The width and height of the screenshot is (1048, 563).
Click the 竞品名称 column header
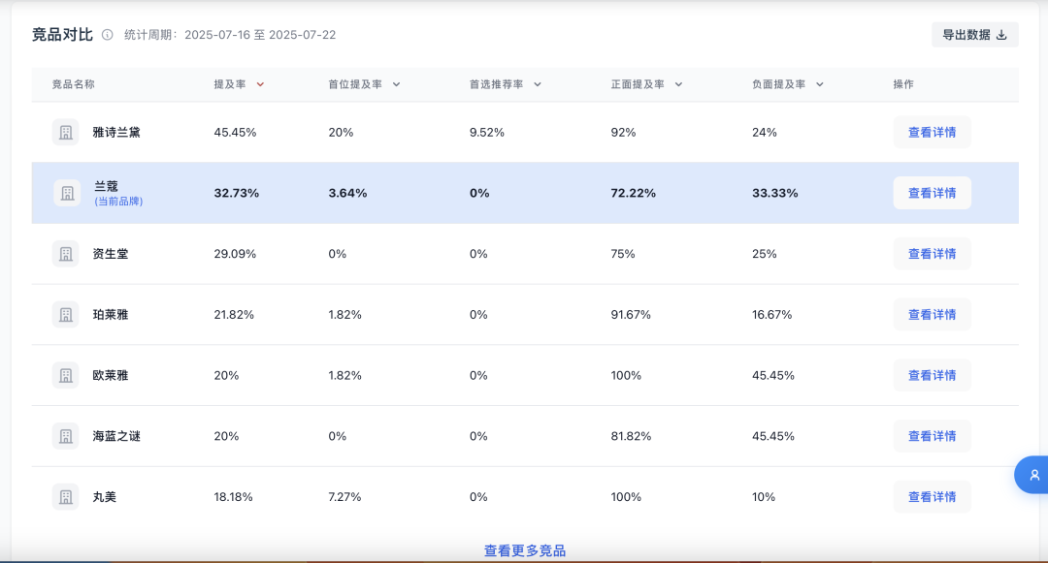click(x=74, y=84)
